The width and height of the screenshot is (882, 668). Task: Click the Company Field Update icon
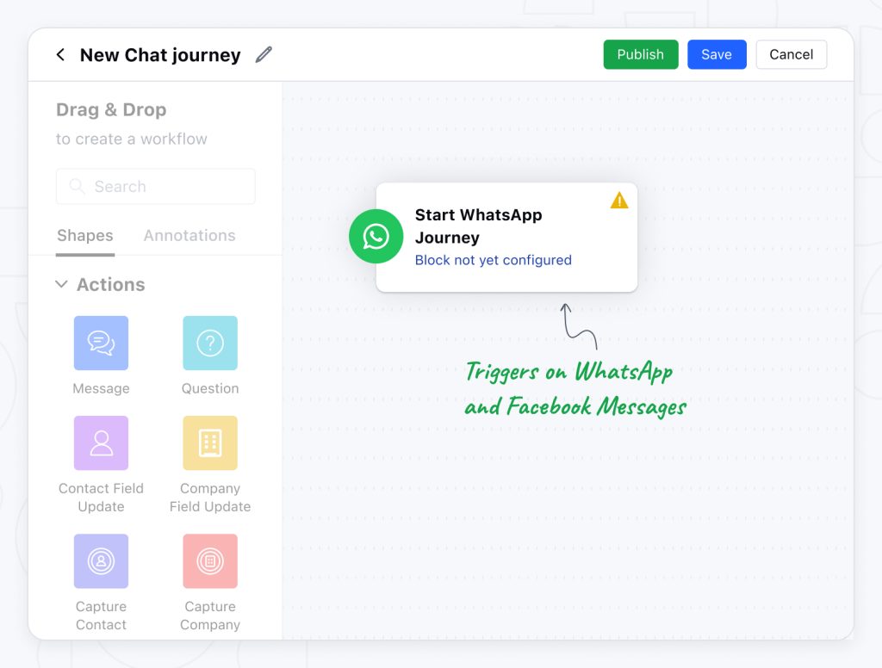coord(210,442)
